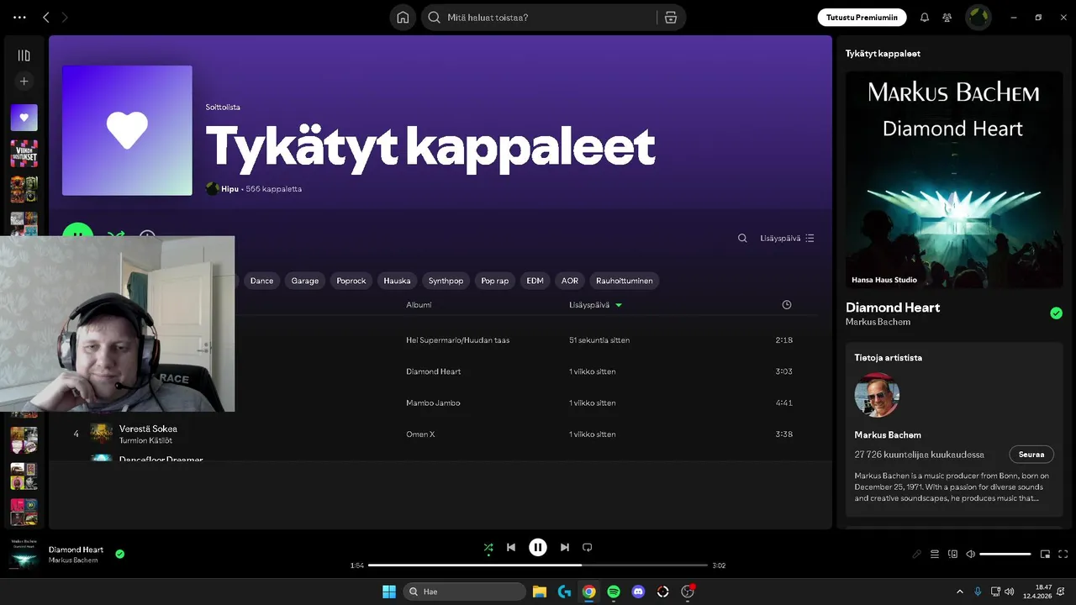Skip to next track
Screen dimensions: 1076x605
click(565, 547)
